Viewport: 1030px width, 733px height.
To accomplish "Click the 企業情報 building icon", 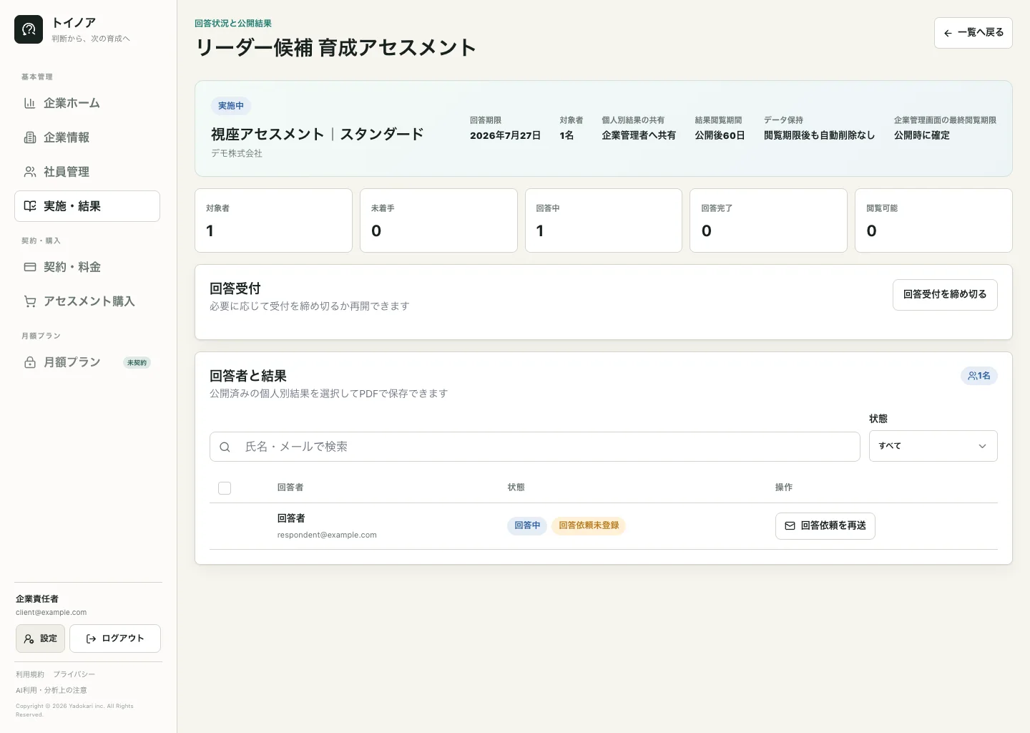I will pyautogui.click(x=30, y=137).
